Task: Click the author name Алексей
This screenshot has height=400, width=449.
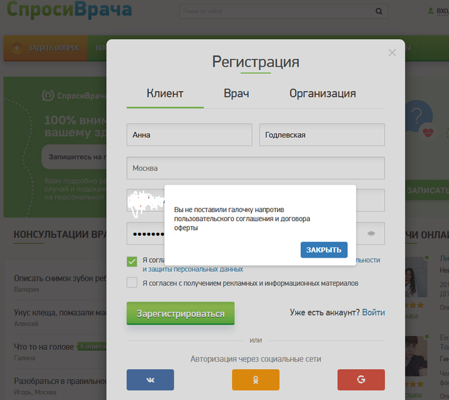Action: tap(26, 324)
